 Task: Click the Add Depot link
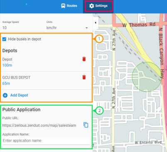click(x=19, y=95)
